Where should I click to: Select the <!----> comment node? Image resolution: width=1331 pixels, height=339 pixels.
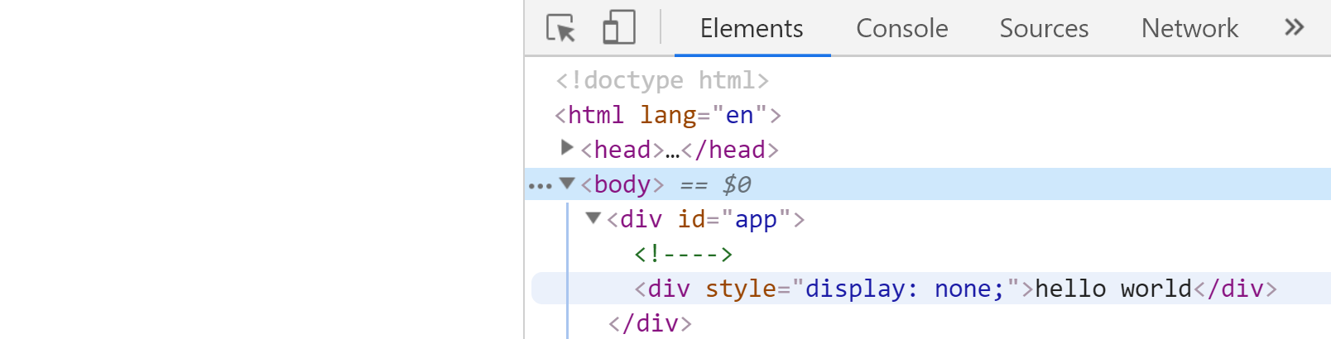[684, 254]
